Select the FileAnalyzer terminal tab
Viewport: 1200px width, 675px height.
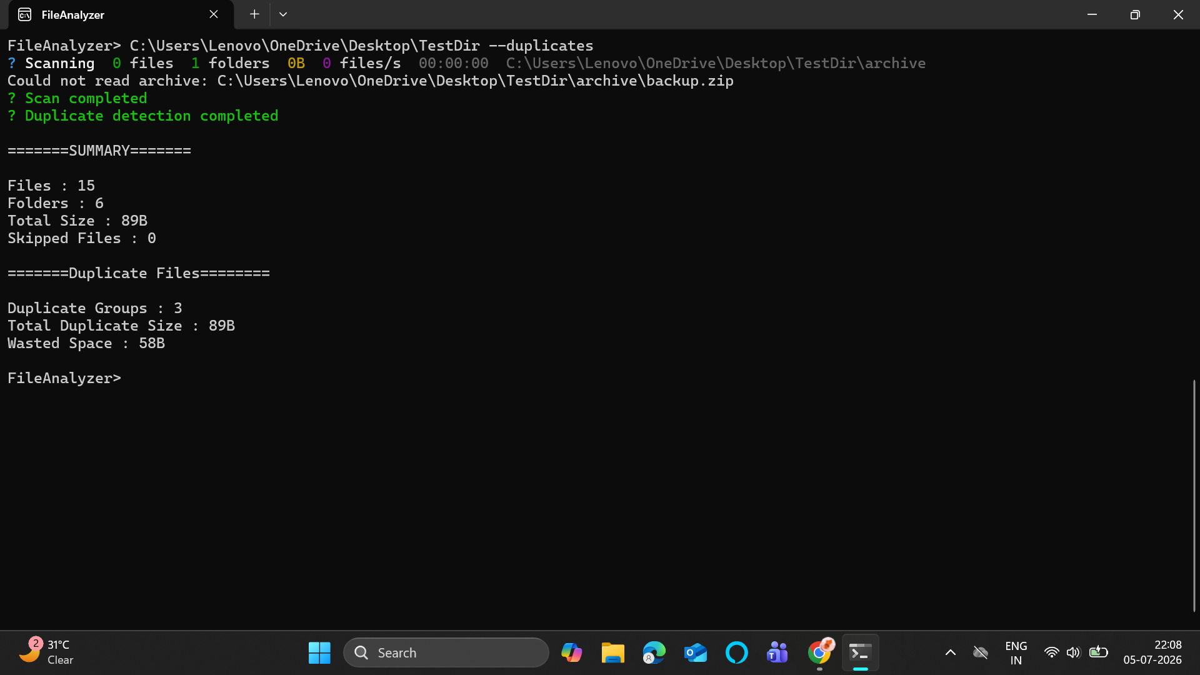point(121,14)
